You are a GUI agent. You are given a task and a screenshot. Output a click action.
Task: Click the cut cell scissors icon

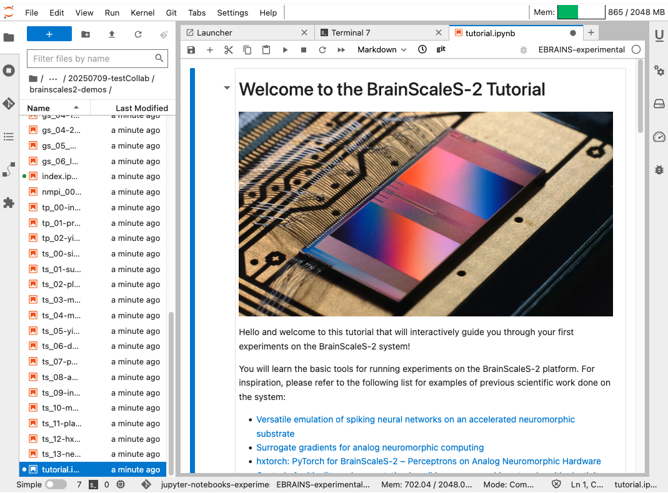click(229, 50)
